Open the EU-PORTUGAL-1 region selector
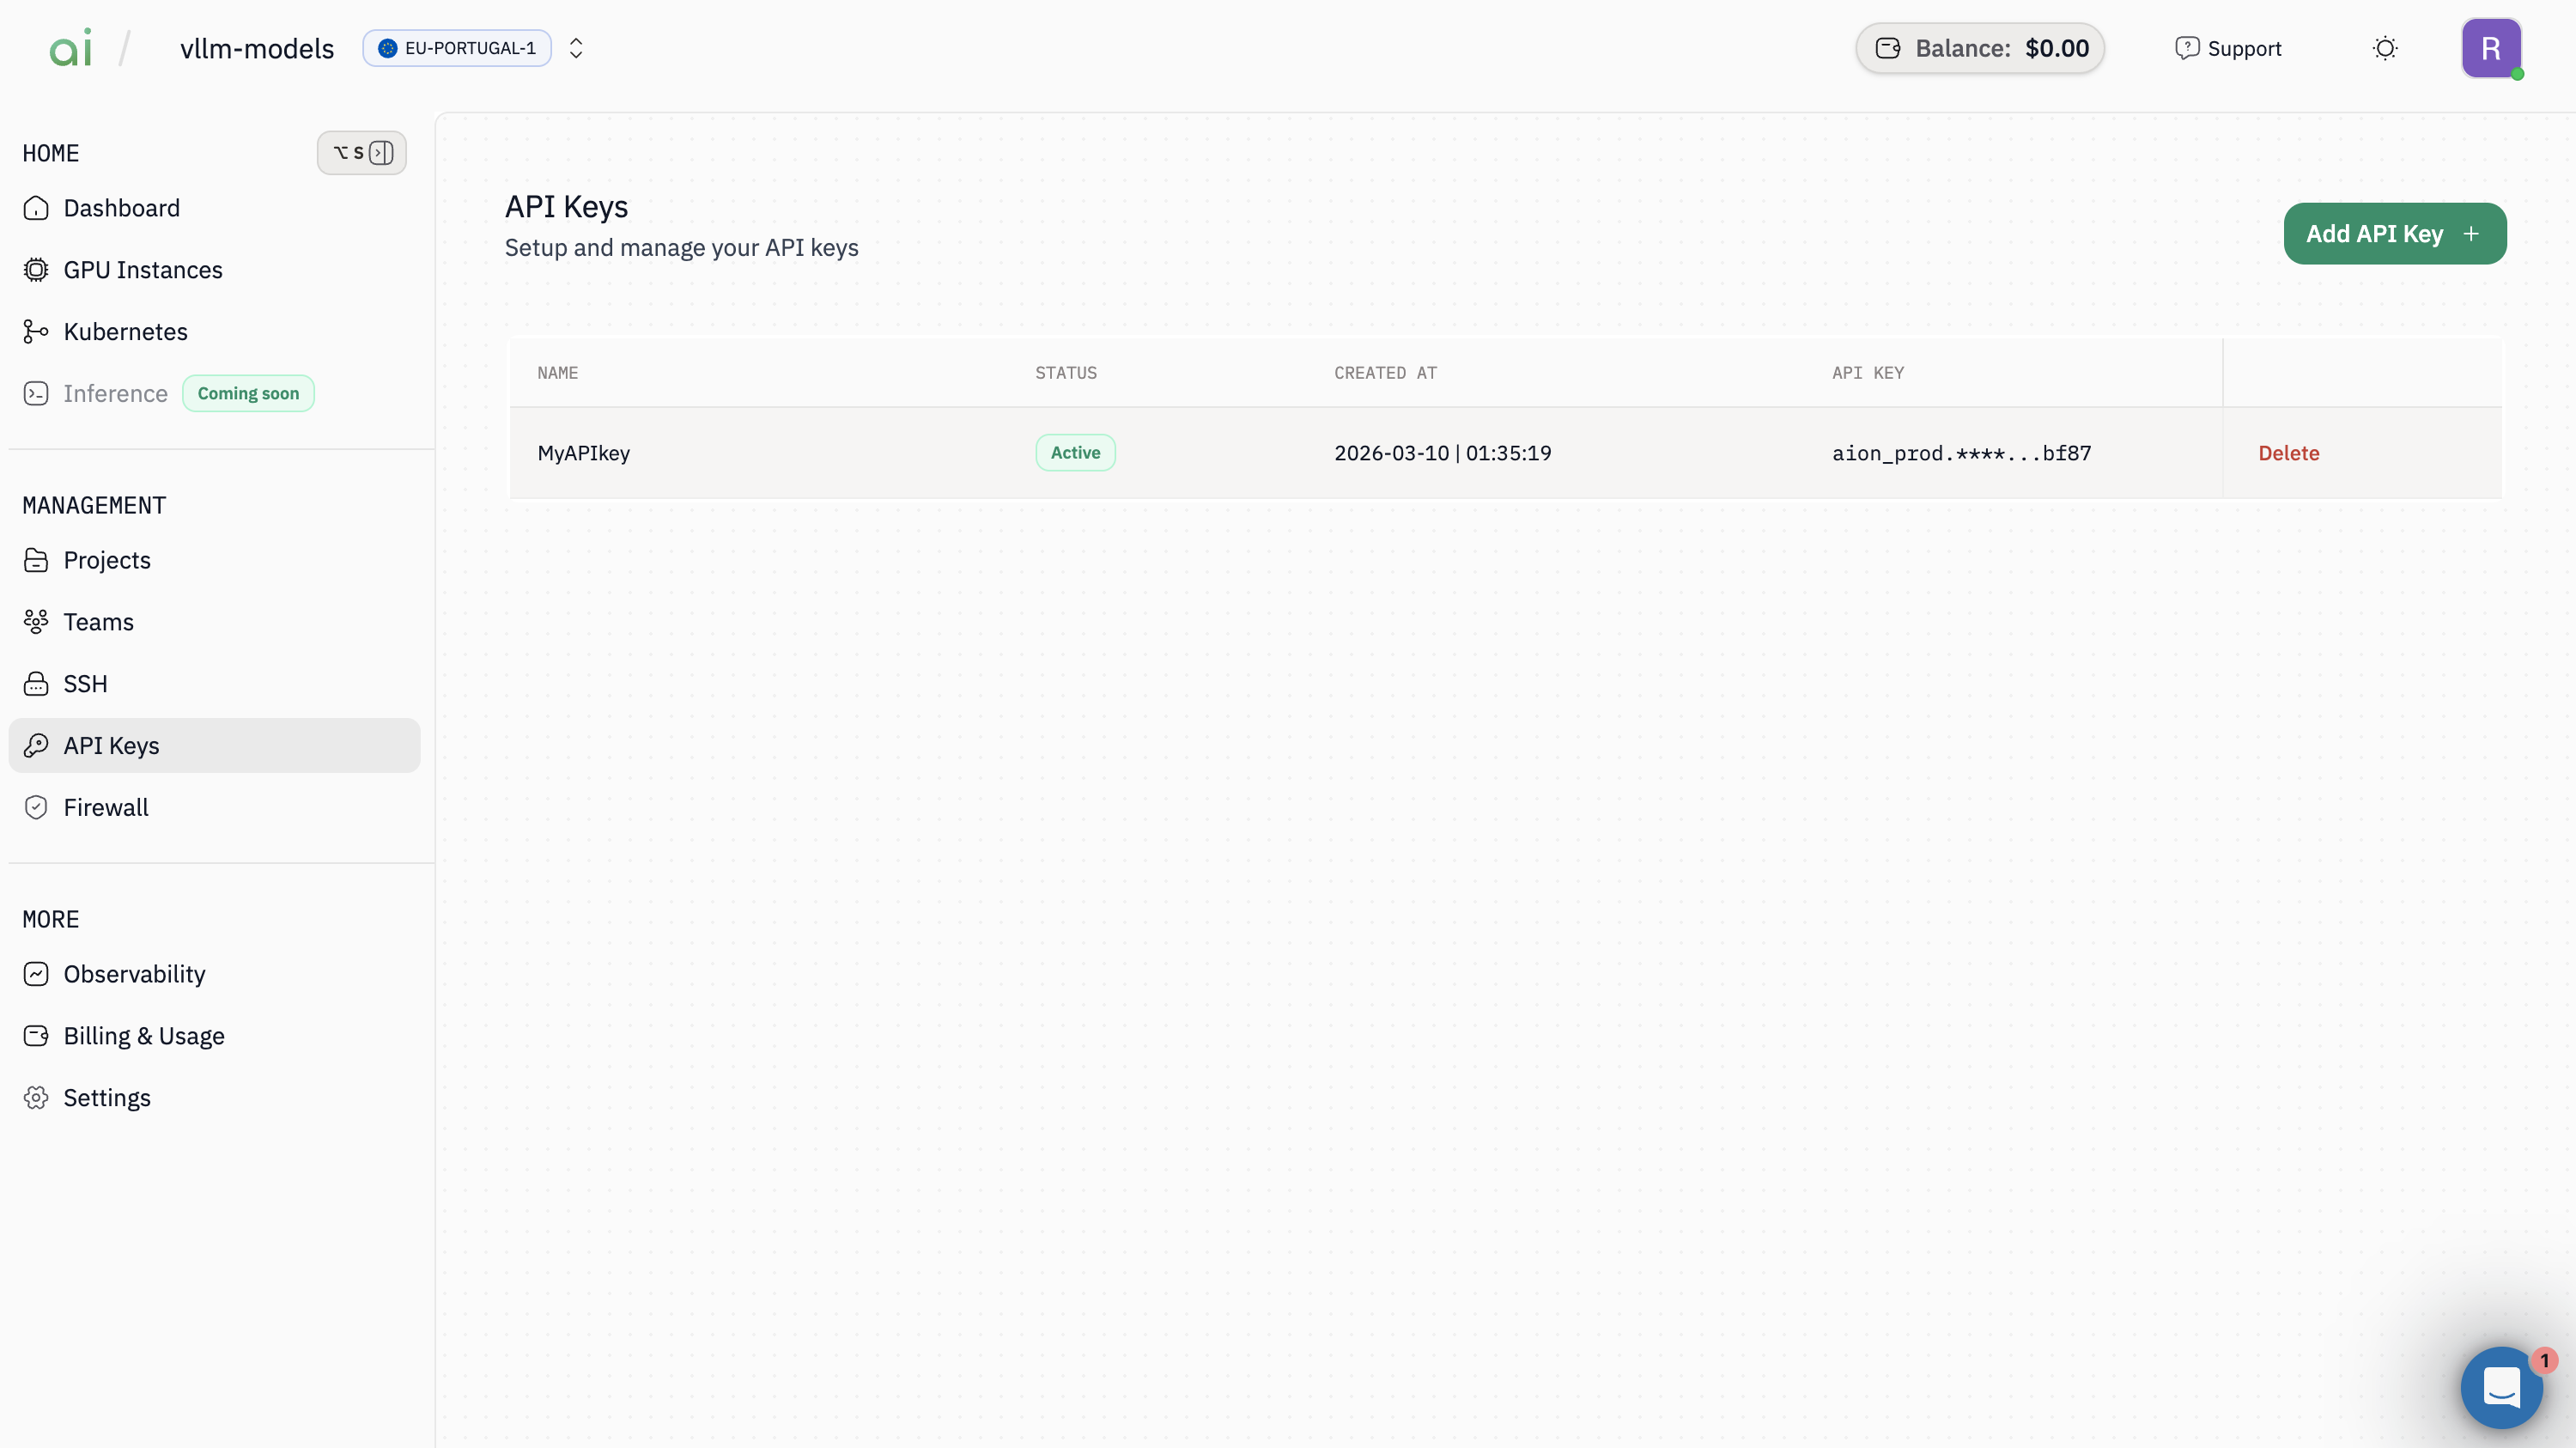This screenshot has height=1448, width=2576. [x=457, y=48]
